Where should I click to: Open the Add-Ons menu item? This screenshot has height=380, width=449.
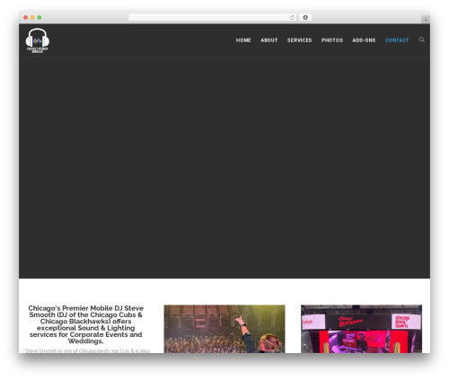[x=364, y=40]
